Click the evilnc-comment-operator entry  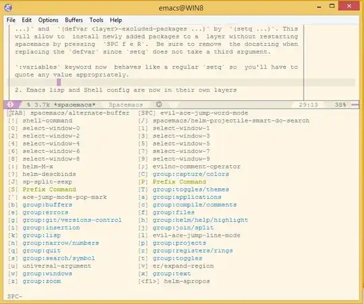[x=196, y=166]
